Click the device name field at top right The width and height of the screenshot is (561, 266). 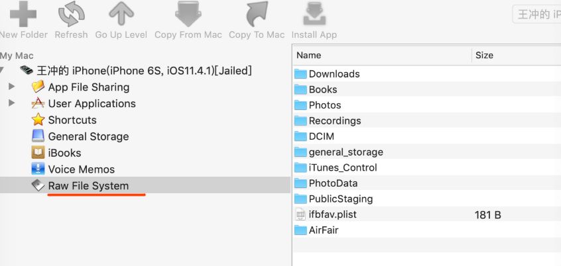click(536, 15)
